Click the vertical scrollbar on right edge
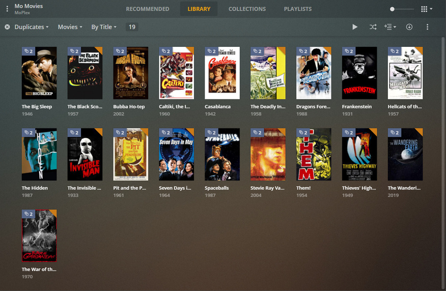Screen dimensions: 446x291 click(443, 162)
